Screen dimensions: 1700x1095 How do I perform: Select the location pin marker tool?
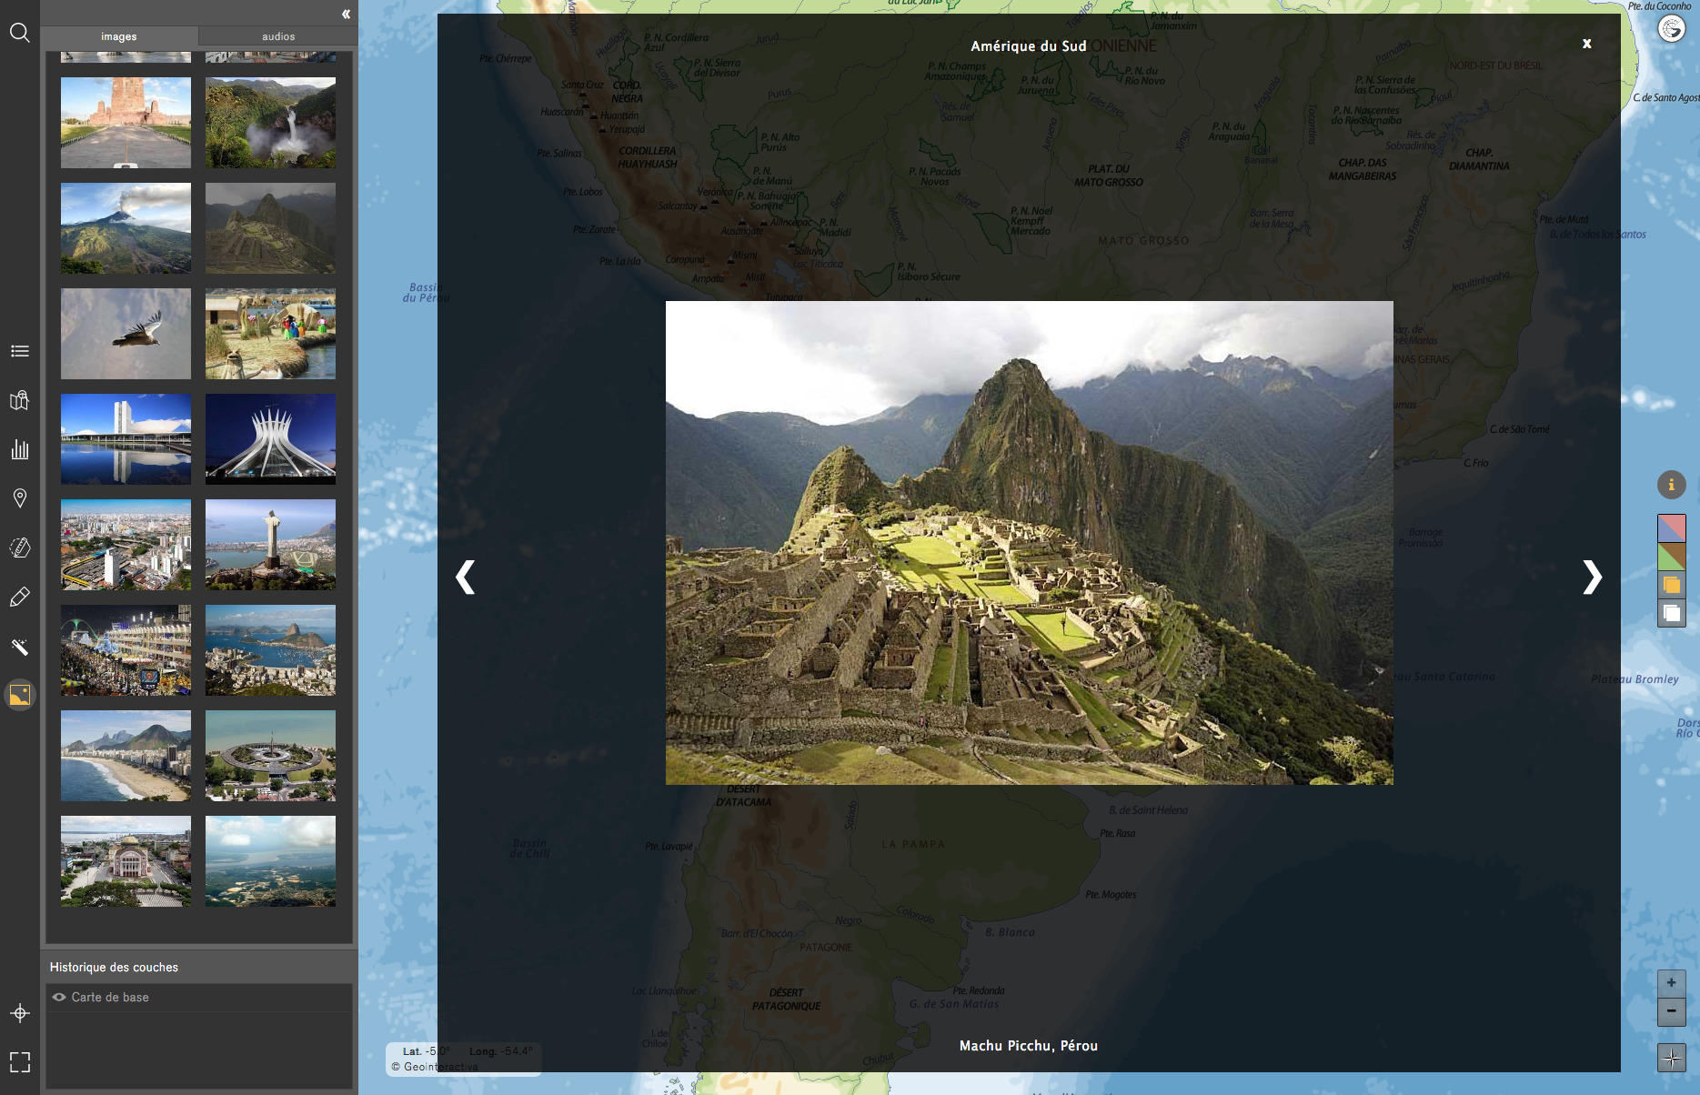pyautogui.click(x=19, y=497)
